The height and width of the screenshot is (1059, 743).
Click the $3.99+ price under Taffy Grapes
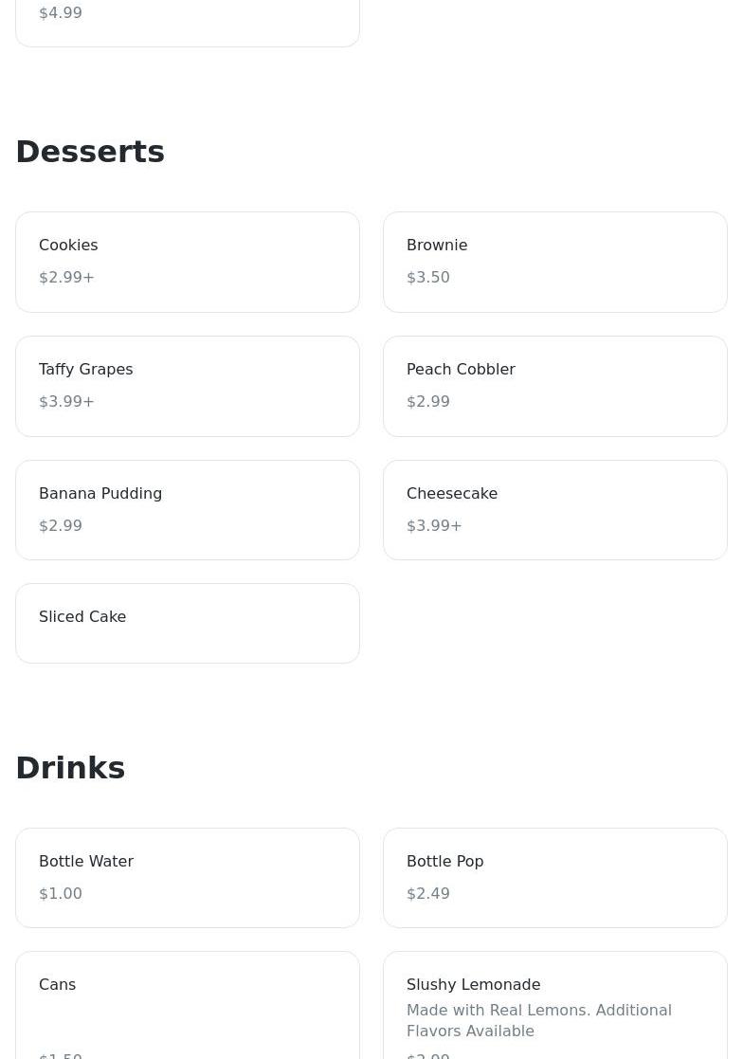[66, 402]
